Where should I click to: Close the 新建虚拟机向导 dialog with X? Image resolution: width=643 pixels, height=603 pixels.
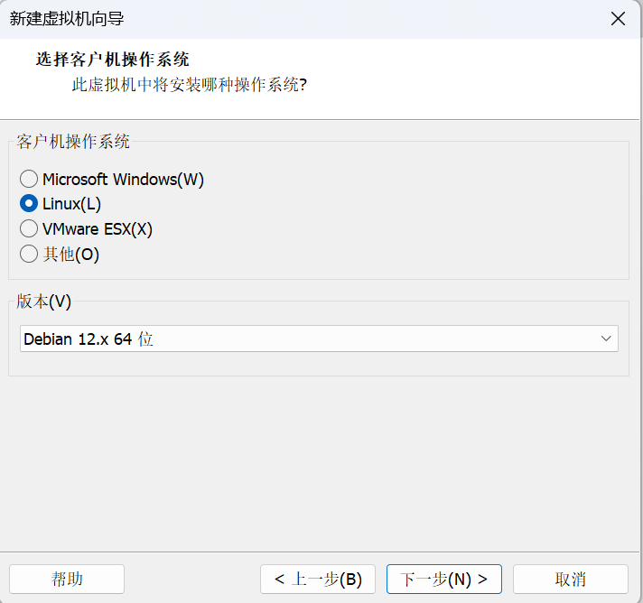pos(618,18)
